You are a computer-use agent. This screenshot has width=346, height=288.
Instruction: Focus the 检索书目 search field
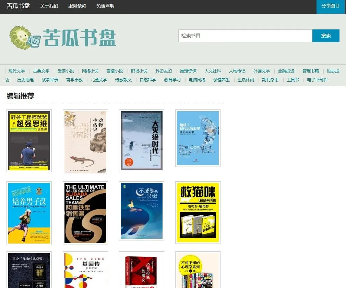[x=245, y=36]
